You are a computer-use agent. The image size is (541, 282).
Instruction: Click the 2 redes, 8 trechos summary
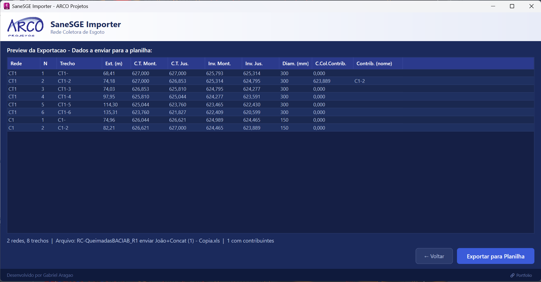(27, 241)
